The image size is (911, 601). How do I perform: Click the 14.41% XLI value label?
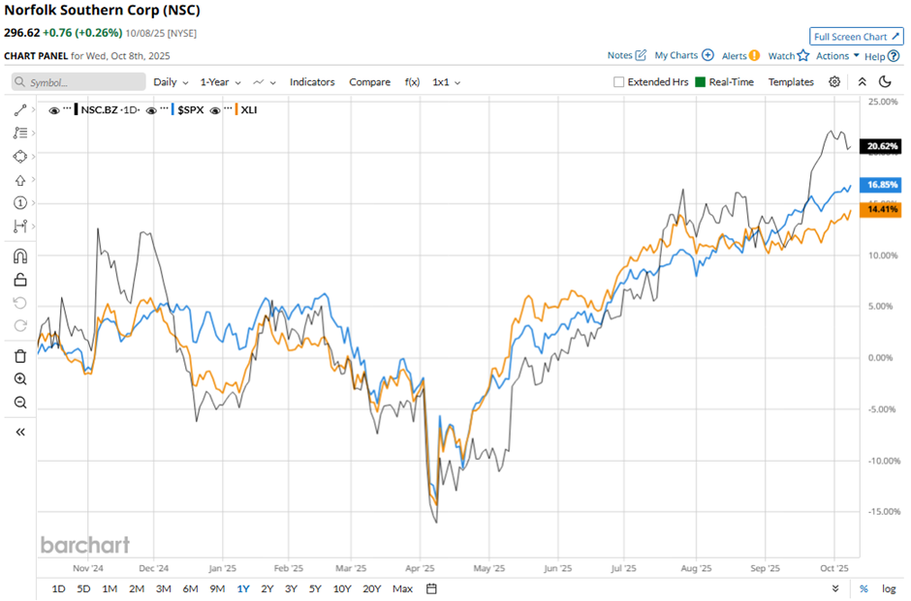(881, 209)
